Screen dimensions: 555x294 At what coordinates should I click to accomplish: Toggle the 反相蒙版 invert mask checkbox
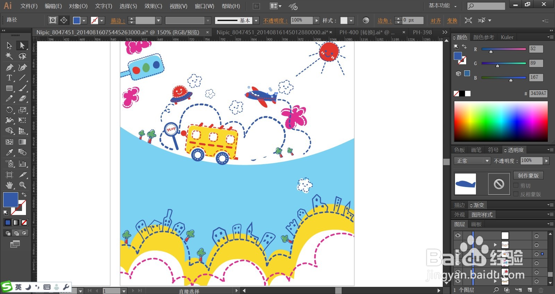[x=516, y=194]
